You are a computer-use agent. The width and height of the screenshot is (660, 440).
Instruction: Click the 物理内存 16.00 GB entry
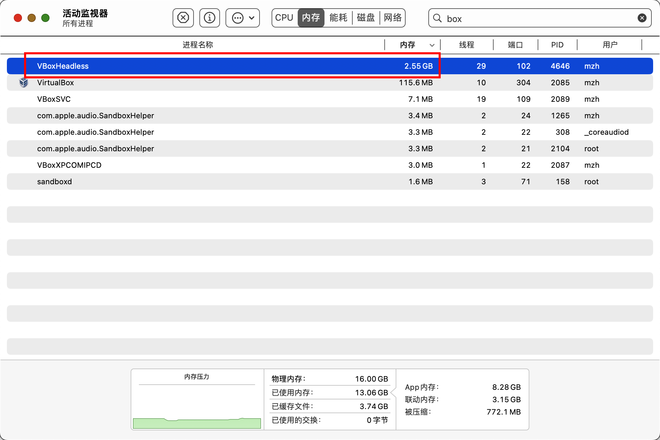330,379
